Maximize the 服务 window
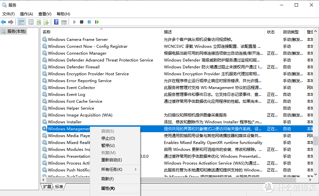Viewport: 319px width, 196px height. point(296,5)
